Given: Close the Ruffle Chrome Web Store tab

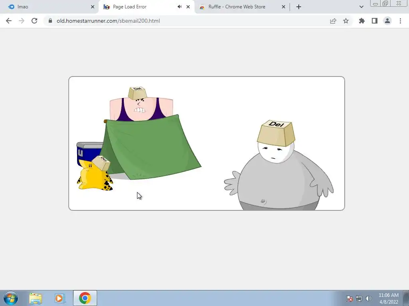Looking at the screenshot, I should (284, 7).
